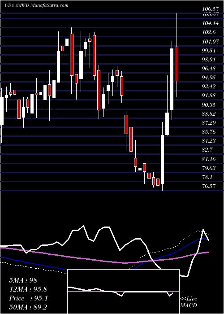The image size is (224, 314).
Task: Click the <<Live MACD label
Action: tap(189, 302)
